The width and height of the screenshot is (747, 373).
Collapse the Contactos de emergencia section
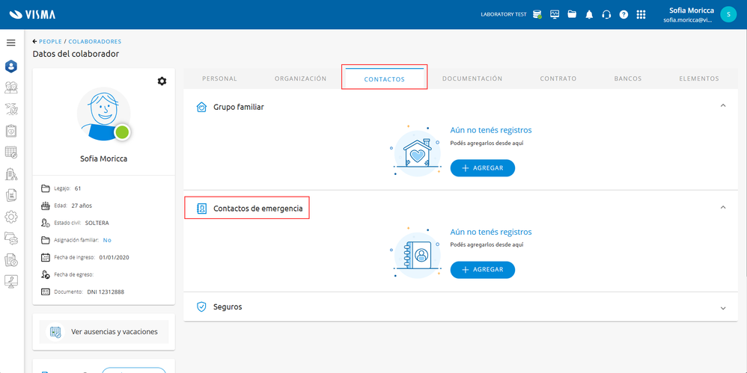(x=723, y=208)
